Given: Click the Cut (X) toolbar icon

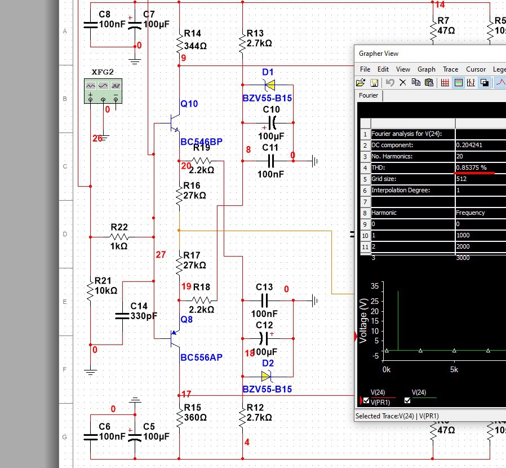Looking at the screenshot, I should pyautogui.click(x=402, y=82).
